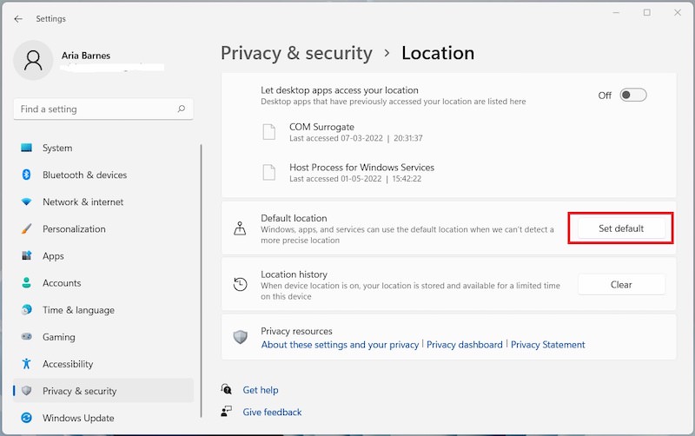695x436 pixels.
Task: Open the Privacy dashboard link
Action: 465,344
